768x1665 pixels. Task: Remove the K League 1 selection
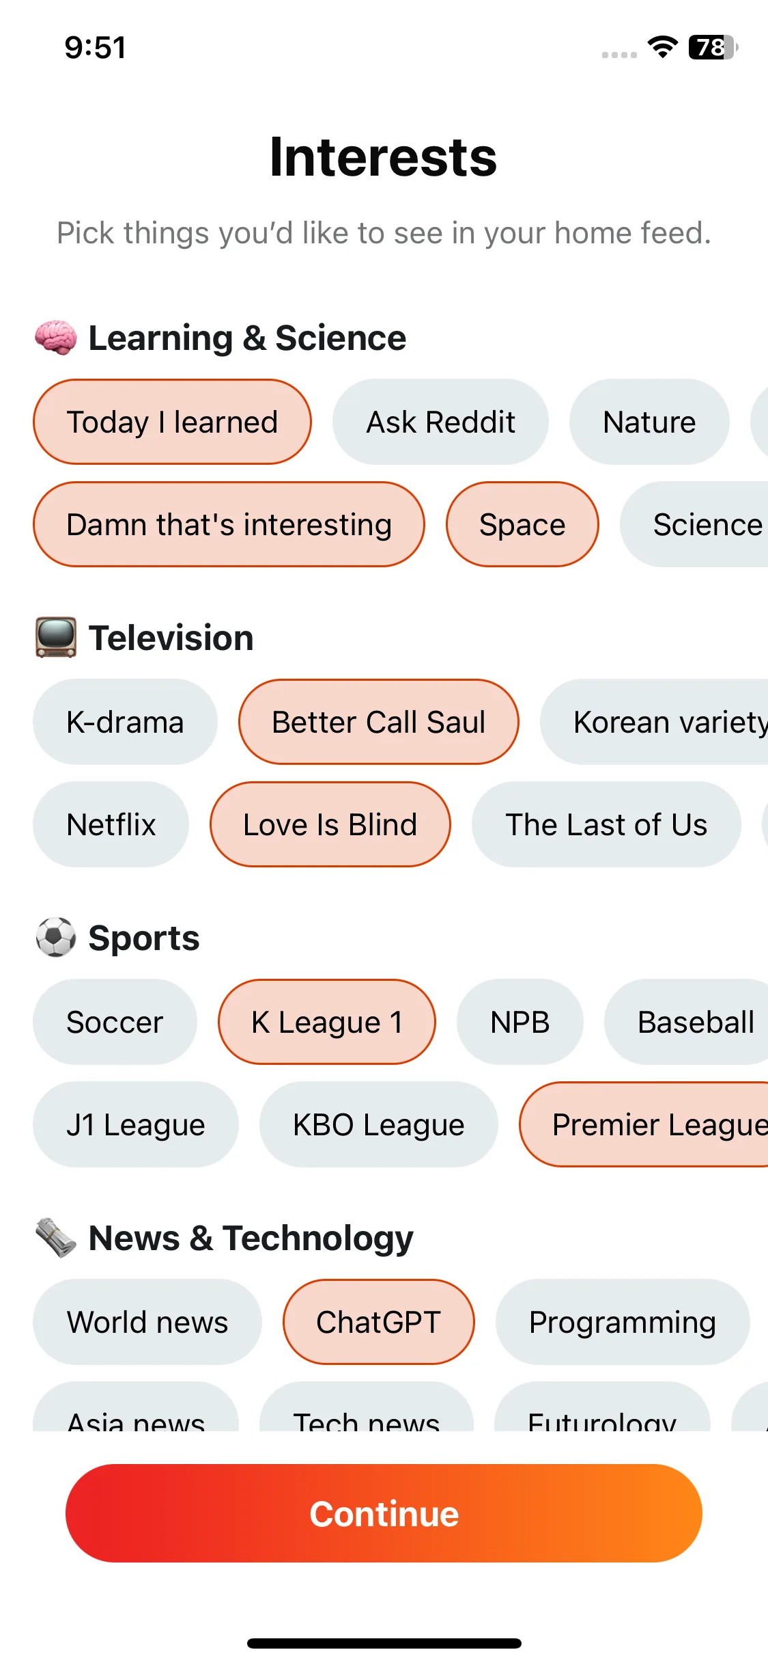[x=327, y=1022]
